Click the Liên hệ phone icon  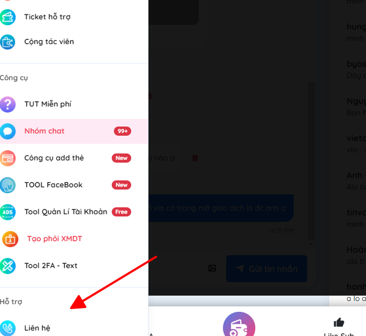8,328
